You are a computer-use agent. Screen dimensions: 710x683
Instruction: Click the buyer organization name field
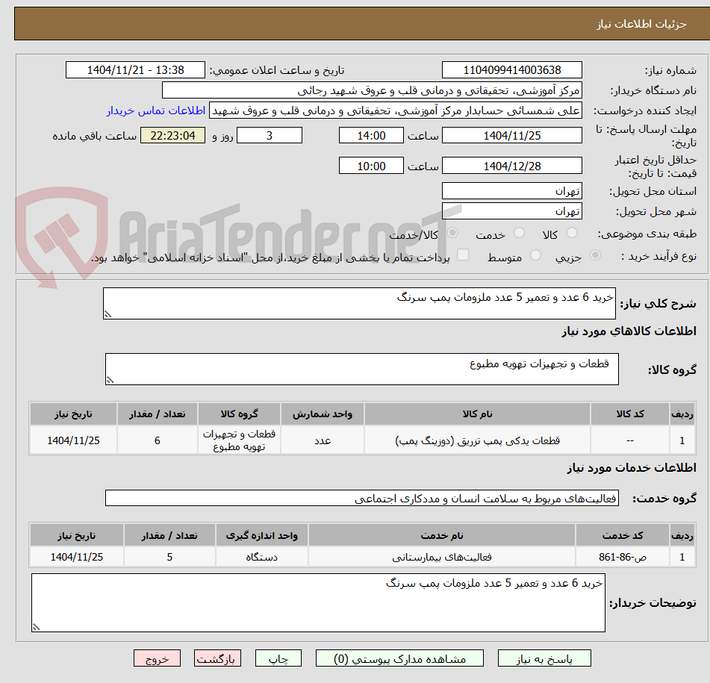tap(372, 90)
